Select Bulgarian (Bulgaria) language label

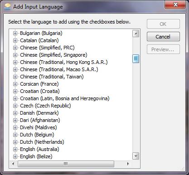[41, 33]
